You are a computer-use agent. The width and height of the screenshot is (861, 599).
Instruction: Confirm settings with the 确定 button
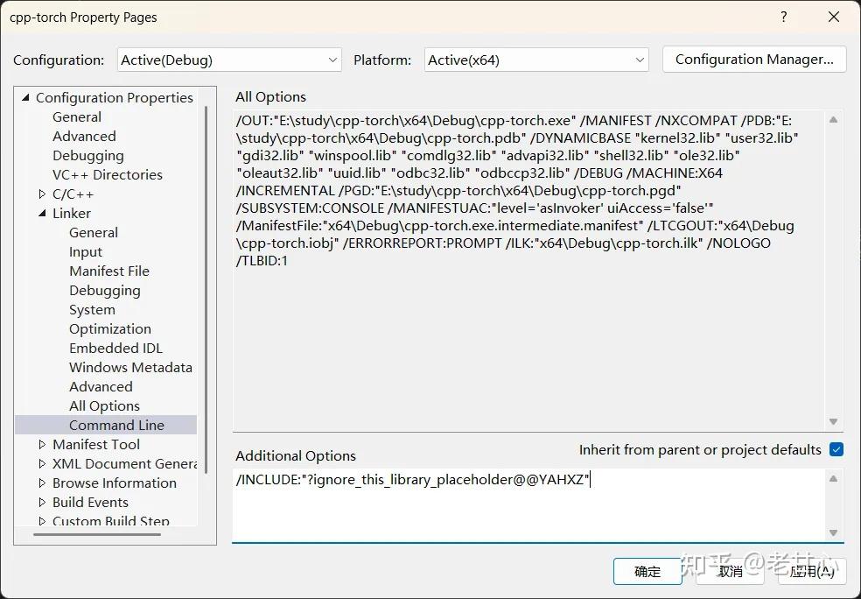pyautogui.click(x=647, y=571)
